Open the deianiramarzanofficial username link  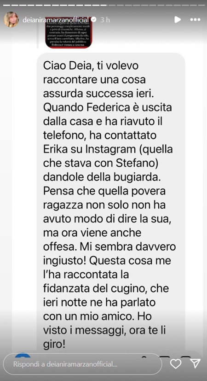coord(56,20)
